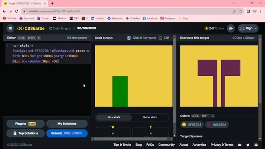Close the CSSBattle browser tab
Viewport: 265px width, 149px height.
tap(45, 3)
